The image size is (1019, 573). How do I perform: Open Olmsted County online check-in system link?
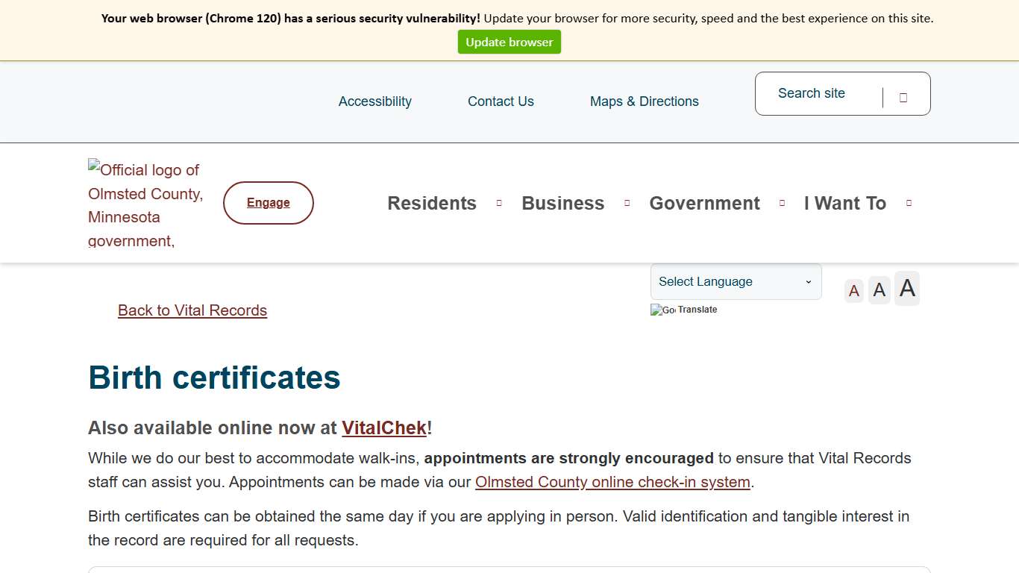(612, 482)
